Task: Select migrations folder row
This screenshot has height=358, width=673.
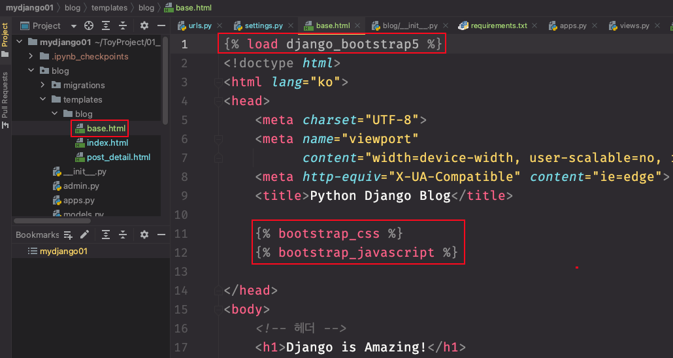Action: 84,85
